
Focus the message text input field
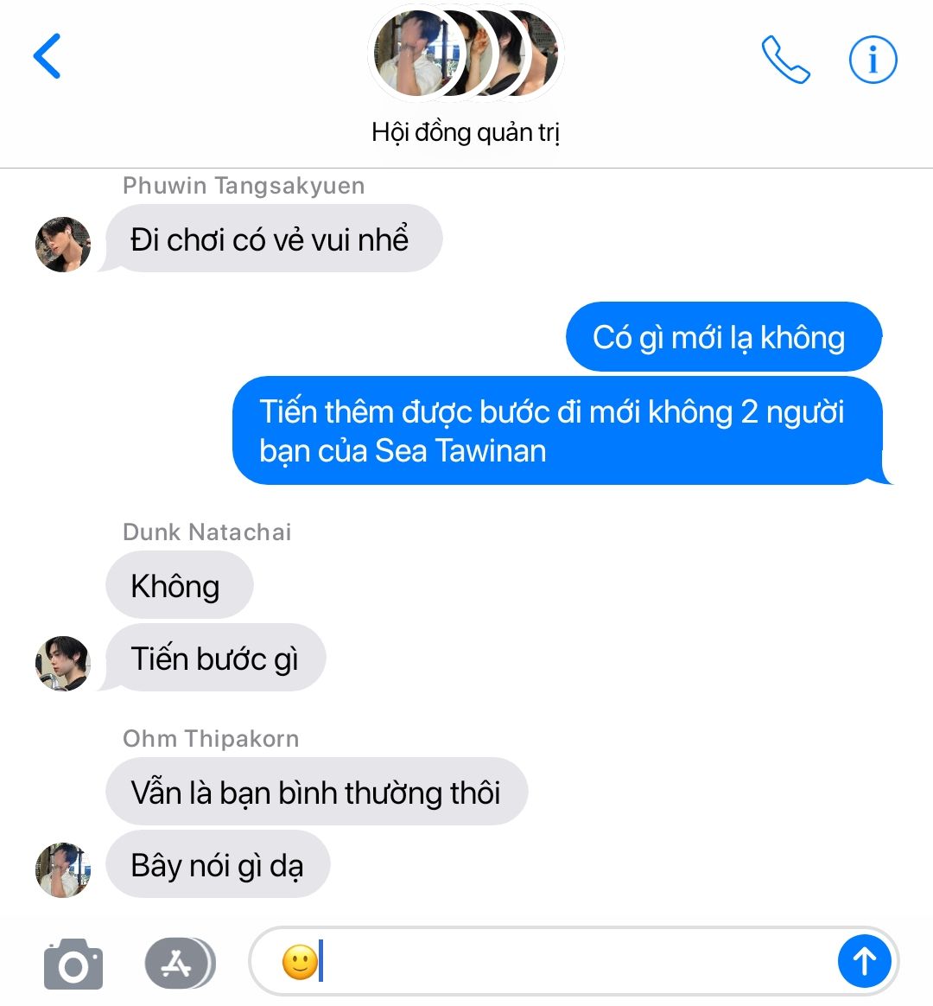coord(542,961)
